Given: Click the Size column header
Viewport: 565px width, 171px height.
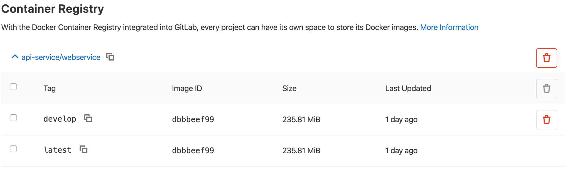Looking at the screenshot, I should pos(289,89).
